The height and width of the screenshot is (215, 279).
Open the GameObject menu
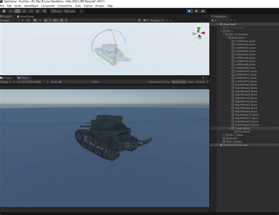click(x=31, y=6)
